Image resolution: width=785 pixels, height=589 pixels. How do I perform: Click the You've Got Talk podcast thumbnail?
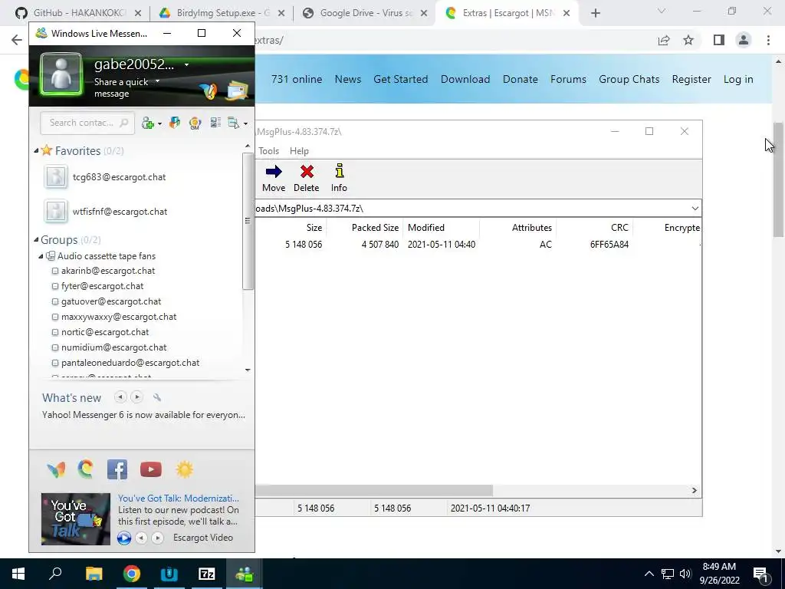pyautogui.click(x=76, y=519)
